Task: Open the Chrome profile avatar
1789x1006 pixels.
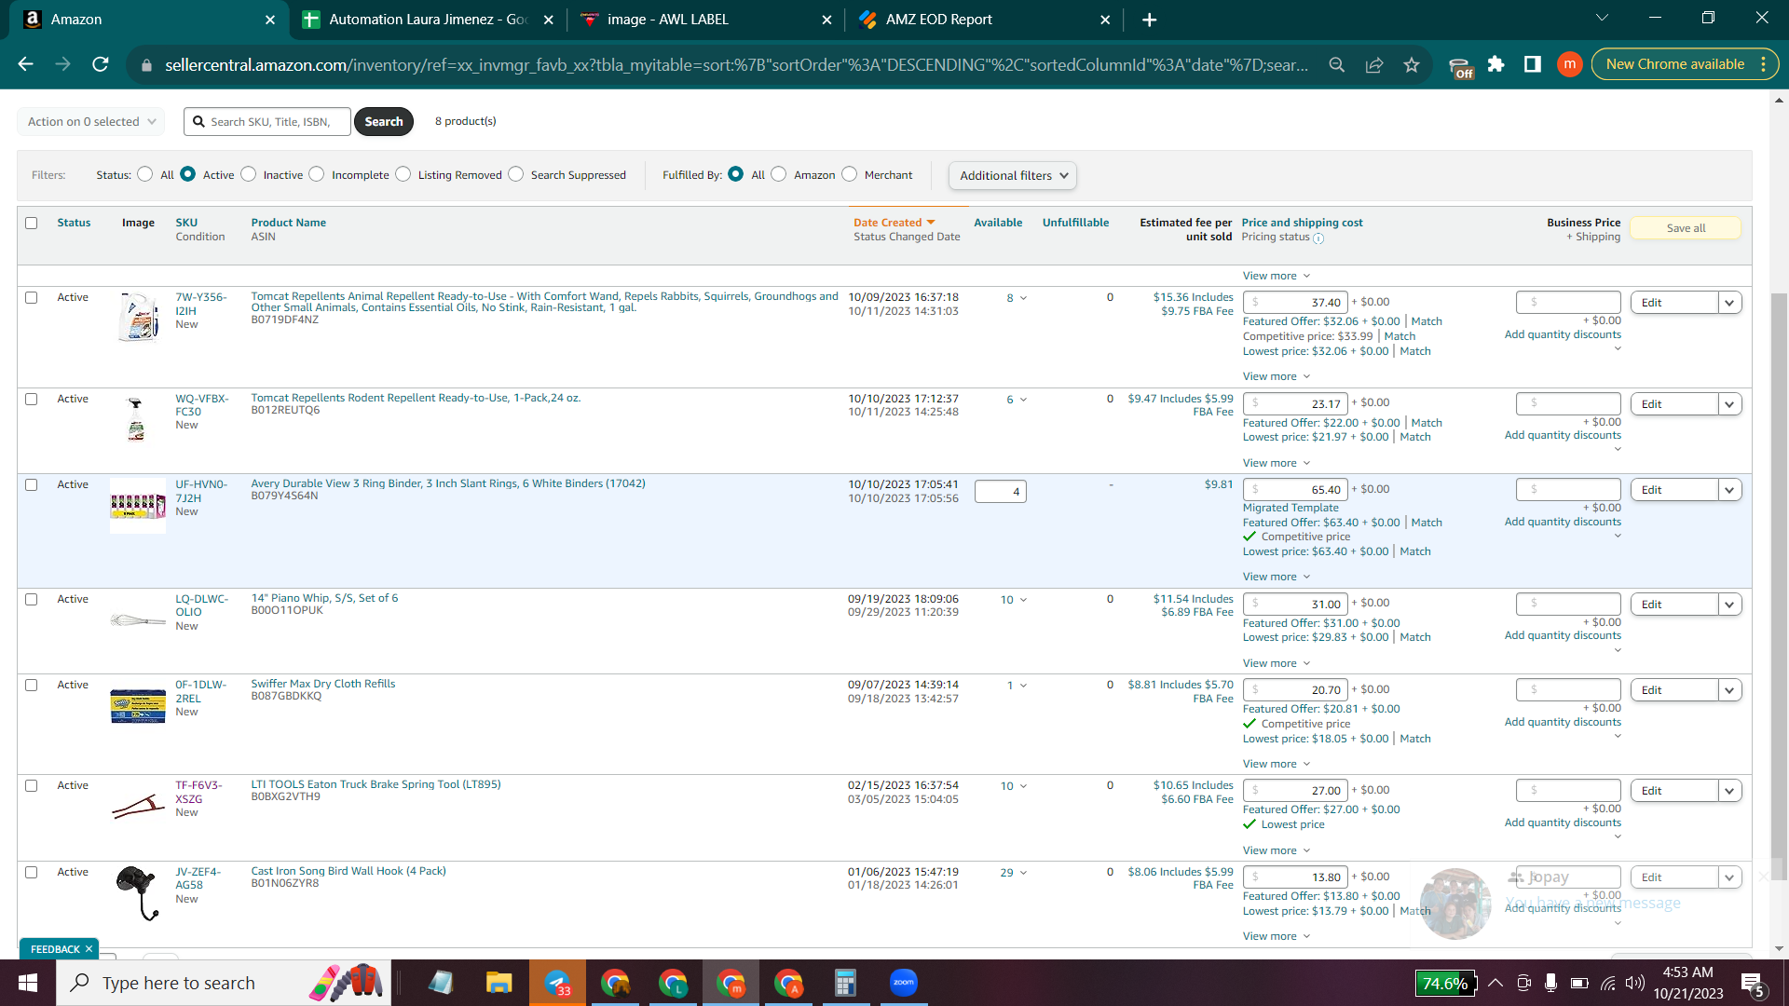Action: pyautogui.click(x=1570, y=64)
